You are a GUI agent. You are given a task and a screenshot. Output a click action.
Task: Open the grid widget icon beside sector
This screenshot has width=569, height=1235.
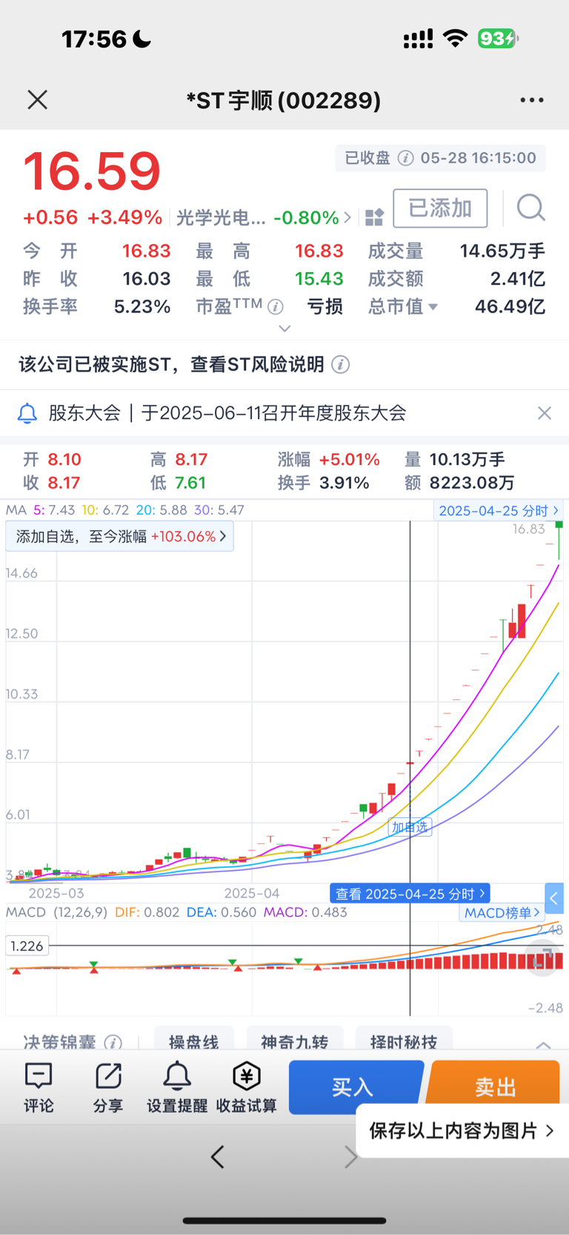(x=375, y=217)
